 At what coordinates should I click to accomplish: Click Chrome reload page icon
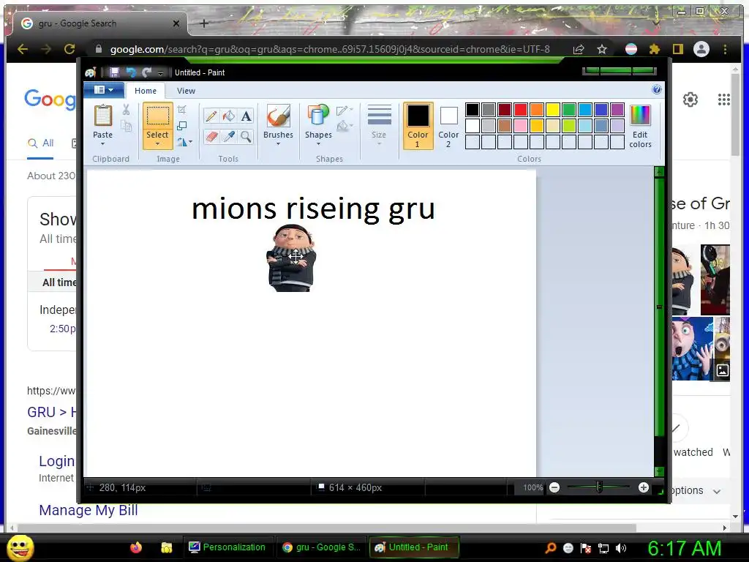click(69, 49)
